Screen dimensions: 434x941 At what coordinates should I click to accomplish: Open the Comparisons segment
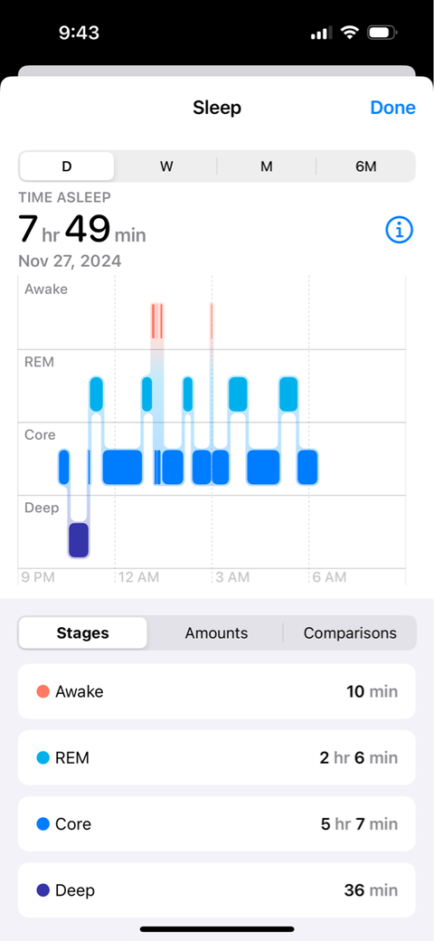(350, 632)
